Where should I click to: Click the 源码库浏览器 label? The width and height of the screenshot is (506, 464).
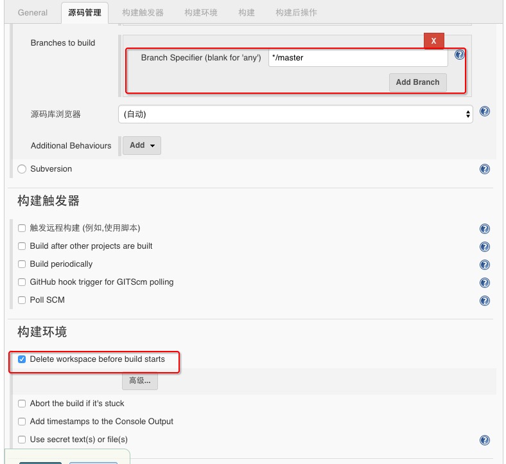click(x=55, y=114)
